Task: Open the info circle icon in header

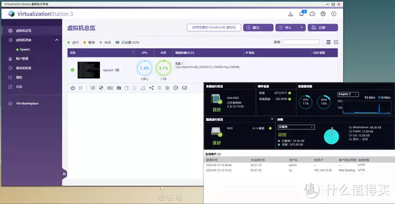Action: tap(334, 14)
